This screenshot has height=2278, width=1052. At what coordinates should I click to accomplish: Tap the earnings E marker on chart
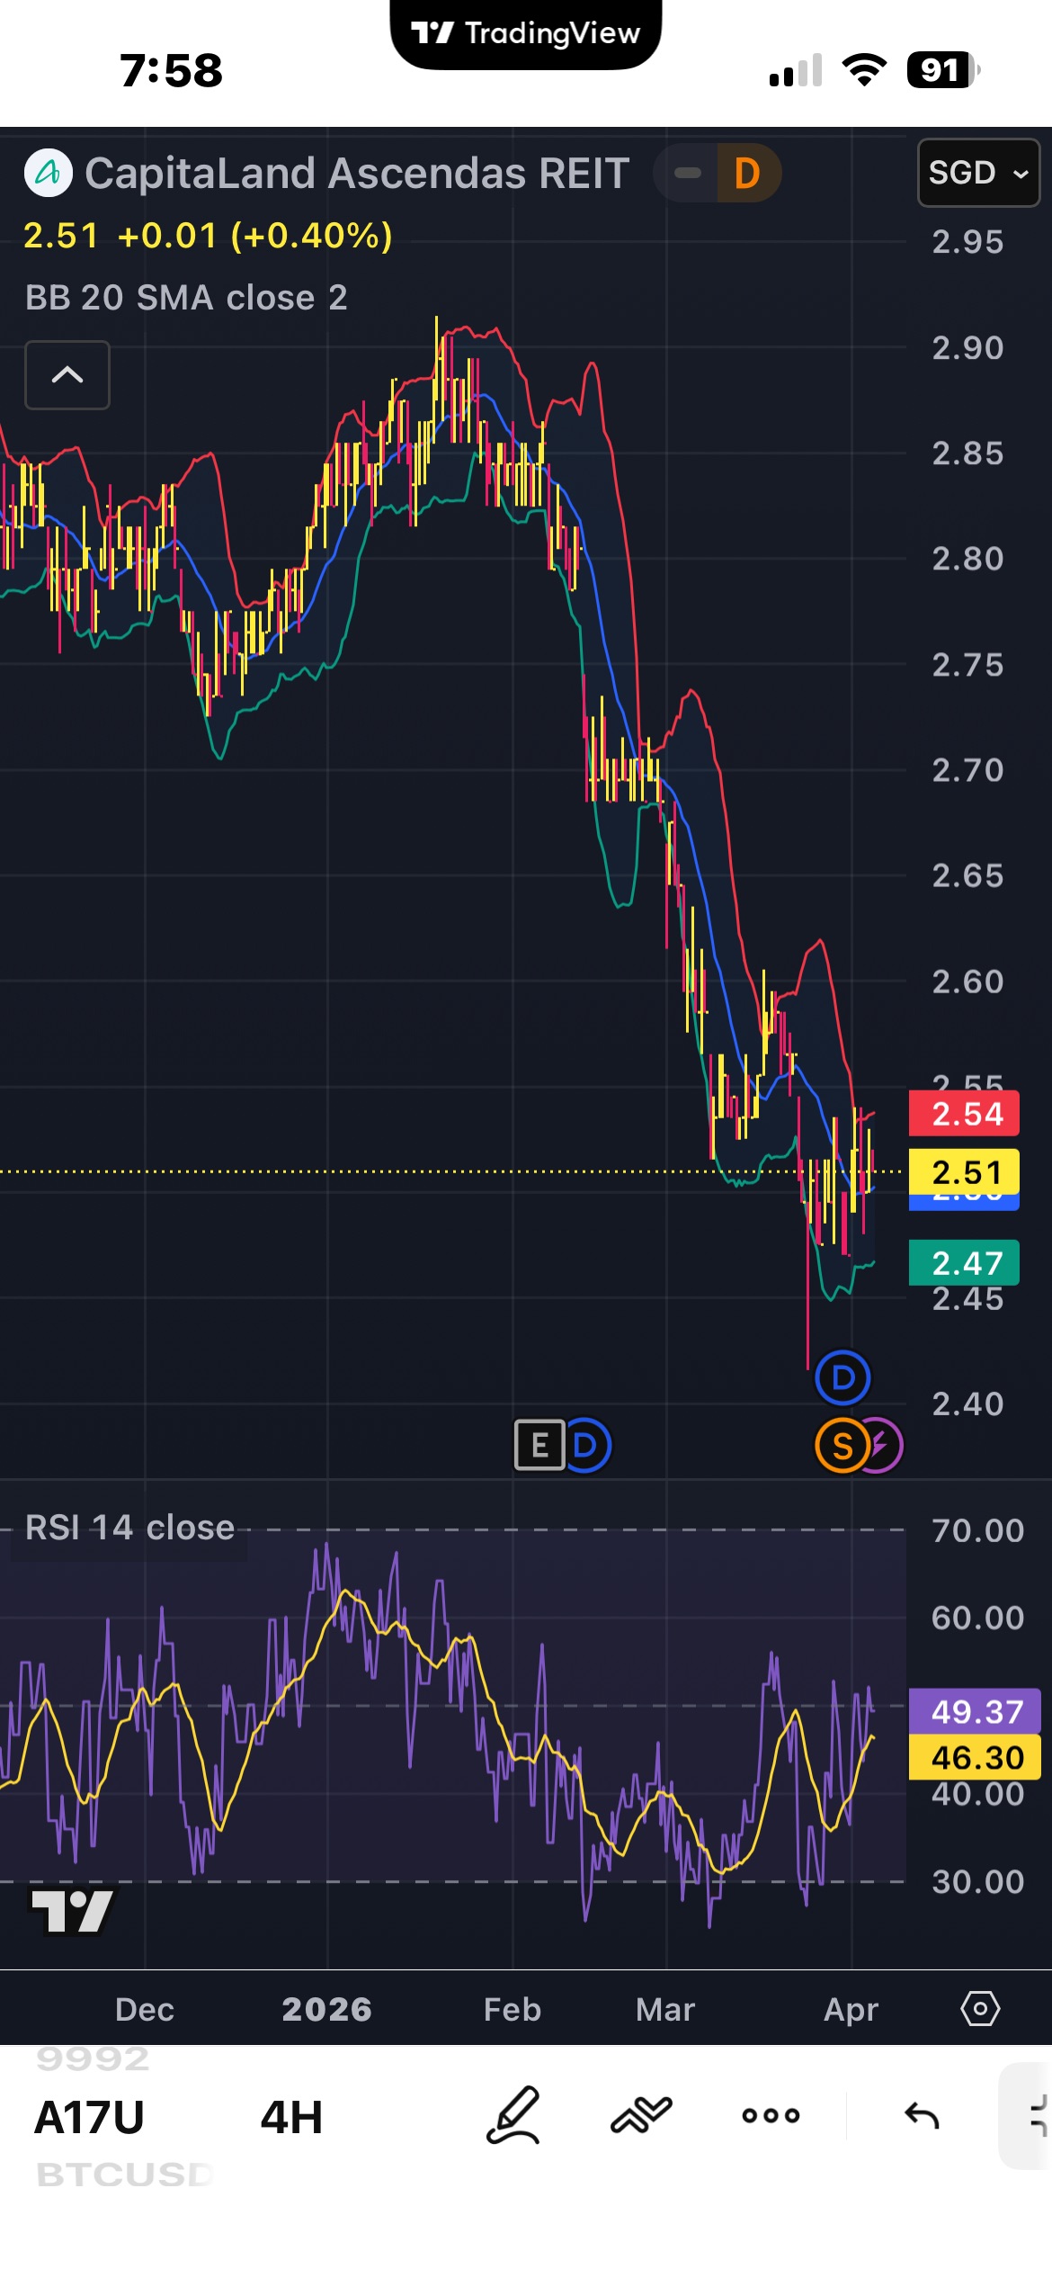539,1445
